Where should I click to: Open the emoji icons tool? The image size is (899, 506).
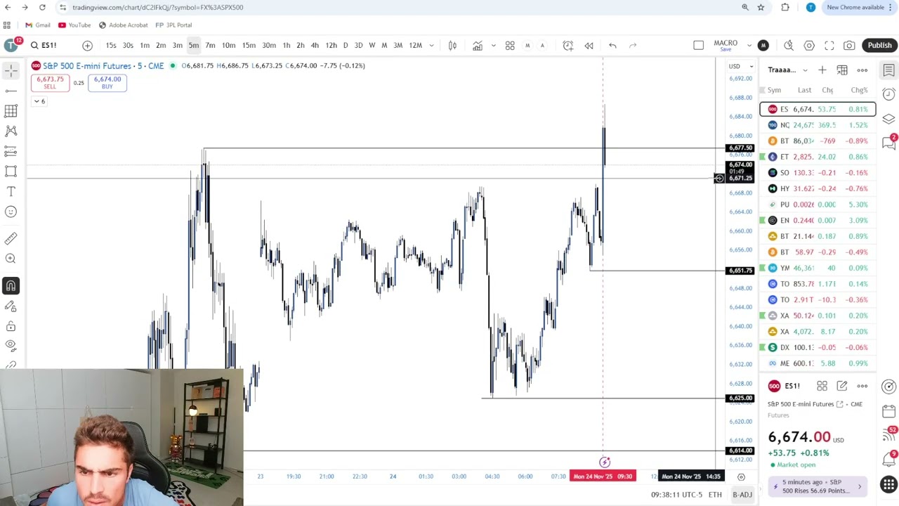click(11, 212)
